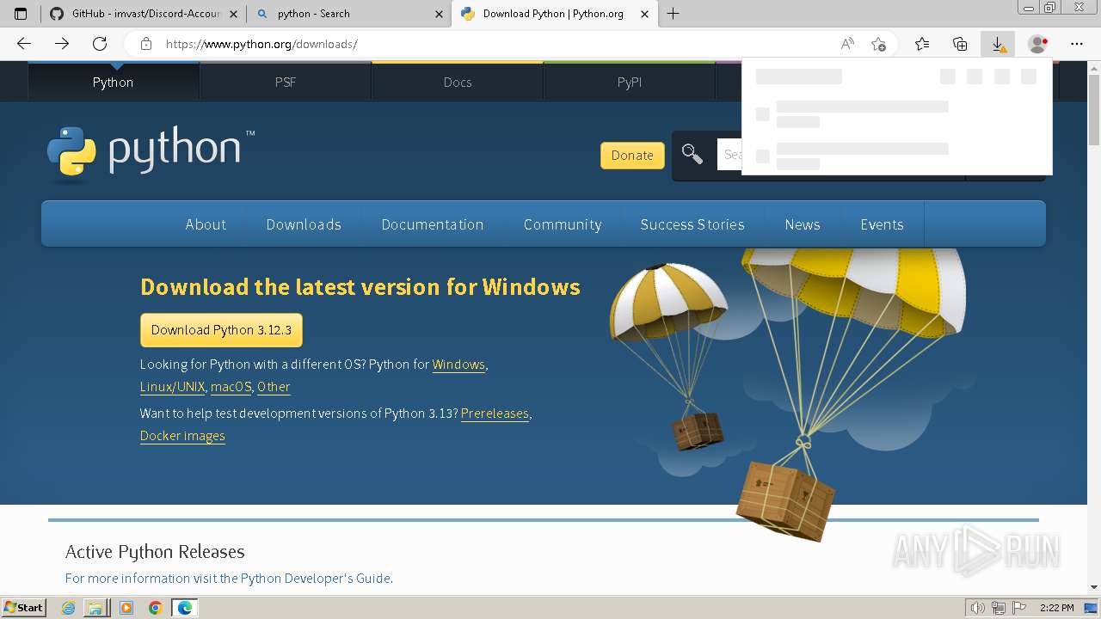1101x619 pixels.
Task: Follow the Linux/UNIX link
Action: coord(172,387)
